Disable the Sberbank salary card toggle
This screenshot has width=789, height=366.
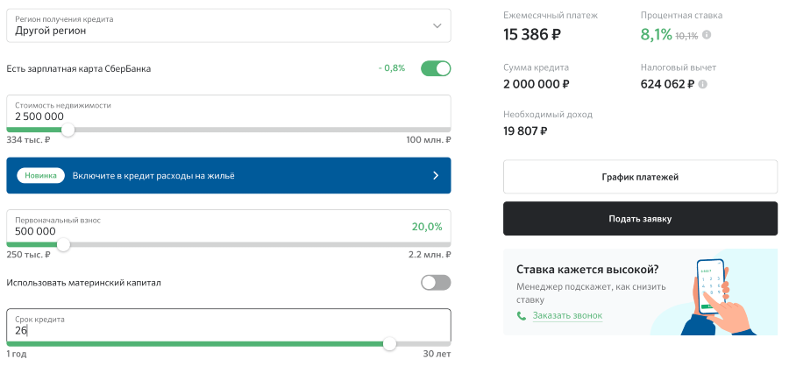(436, 68)
